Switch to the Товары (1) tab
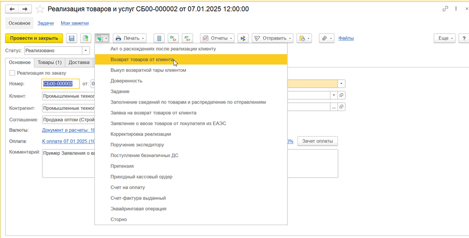 point(50,62)
